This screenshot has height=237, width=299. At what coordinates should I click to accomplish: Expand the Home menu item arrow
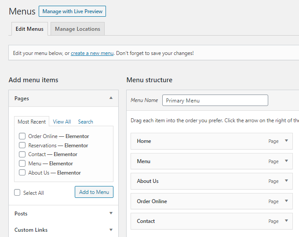coord(286,141)
